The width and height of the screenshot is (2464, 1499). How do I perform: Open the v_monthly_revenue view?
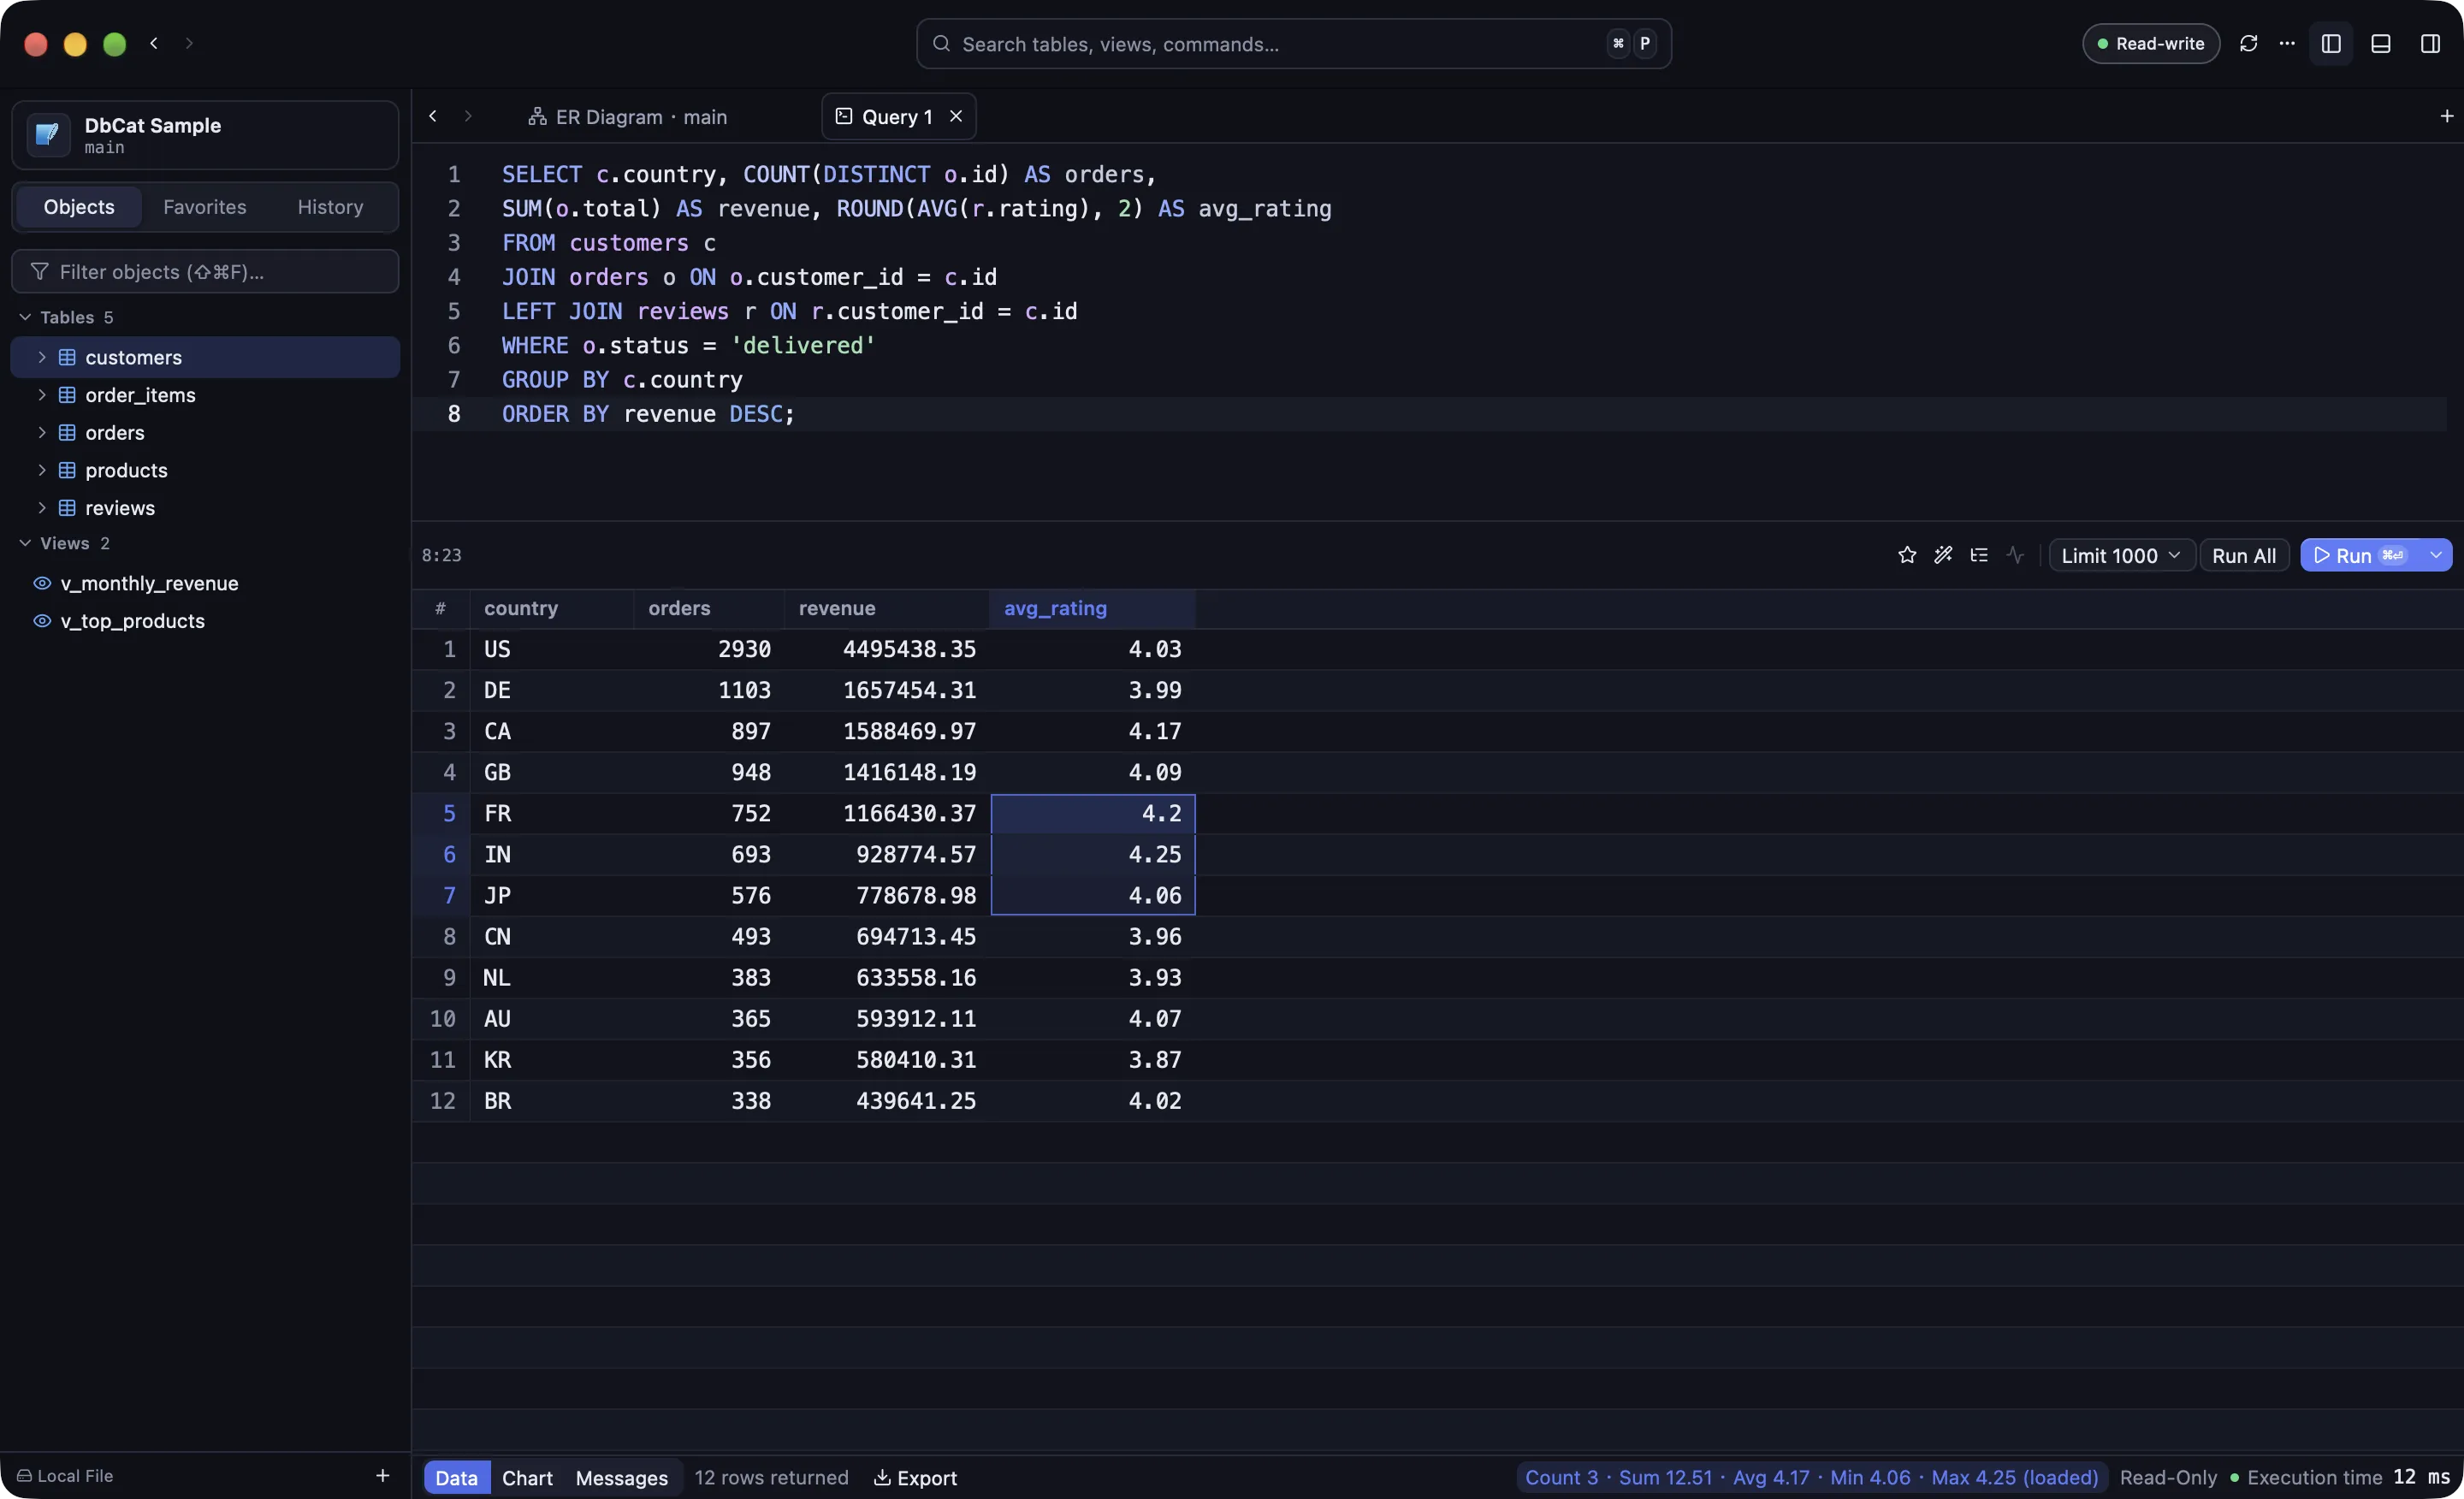click(x=149, y=583)
